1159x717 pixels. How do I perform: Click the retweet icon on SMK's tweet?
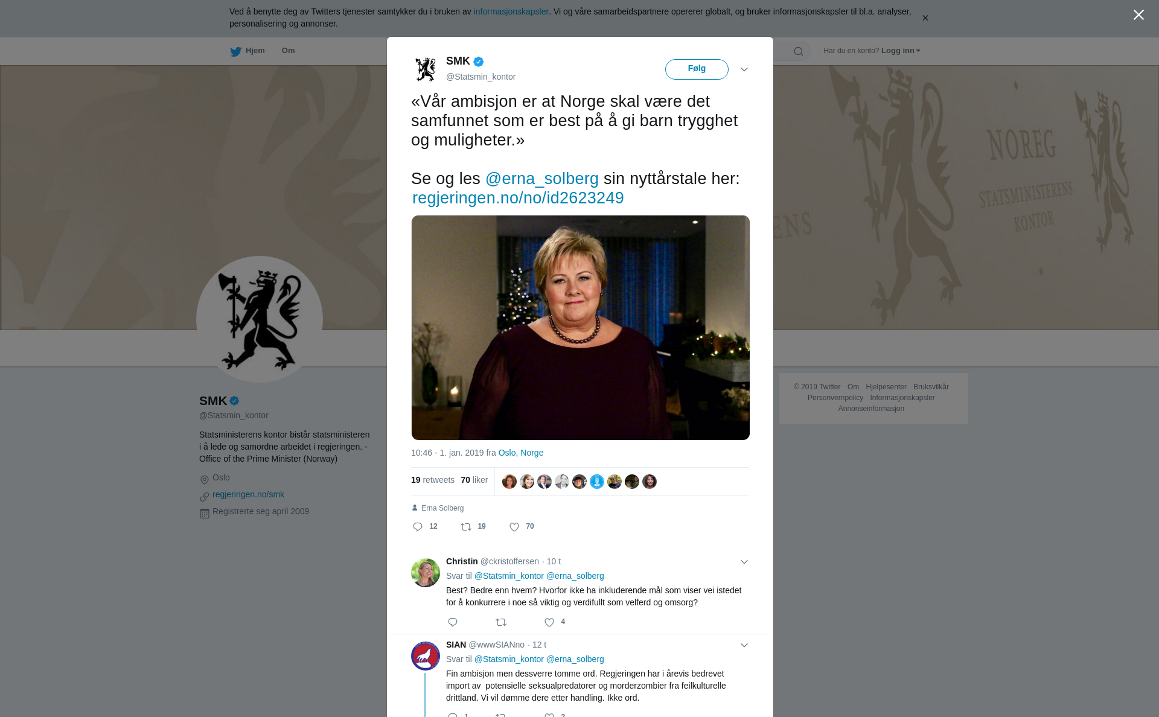tap(466, 527)
